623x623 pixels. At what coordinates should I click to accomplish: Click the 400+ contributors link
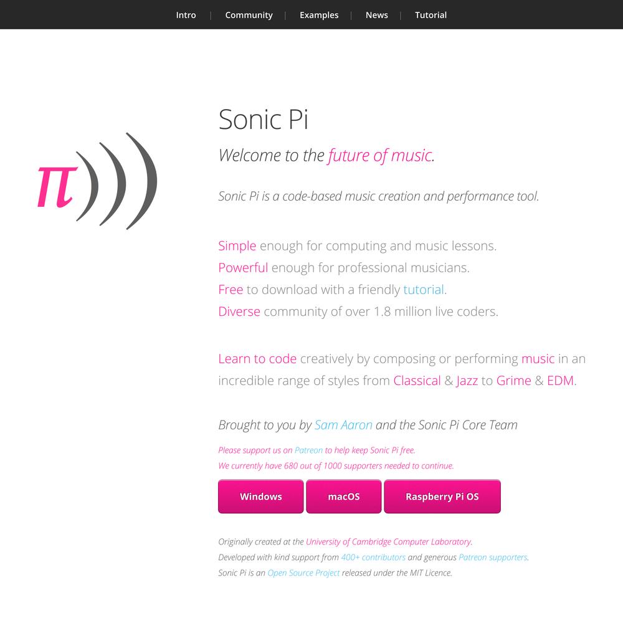click(x=373, y=558)
